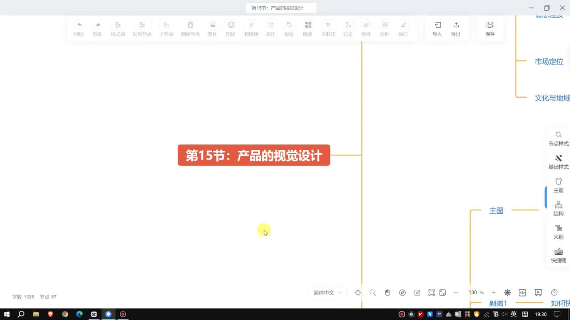The width and height of the screenshot is (570, 320).
Task: Open the 主题 theme panel
Action: tap(558, 185)
